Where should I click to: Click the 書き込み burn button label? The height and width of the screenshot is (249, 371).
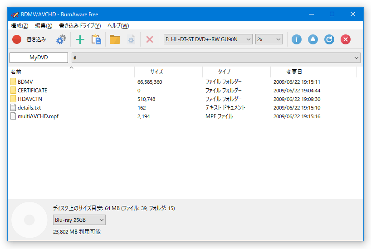coord(36,39)
